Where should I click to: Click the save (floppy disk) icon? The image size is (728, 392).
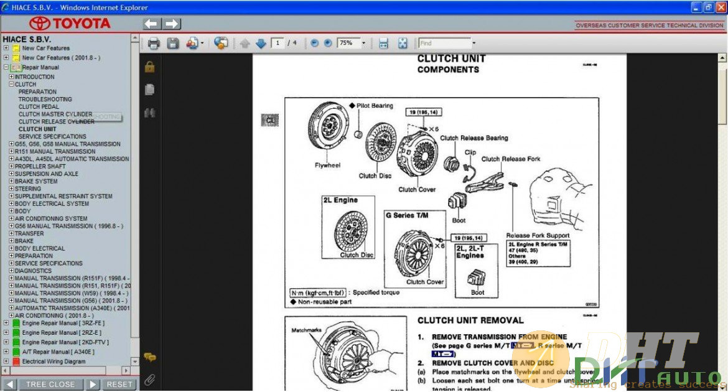coord(173,44)
